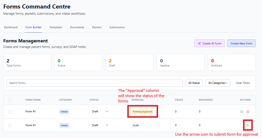View Submissions tab
This screenshot has width=262, height=138.
(117, 27)
